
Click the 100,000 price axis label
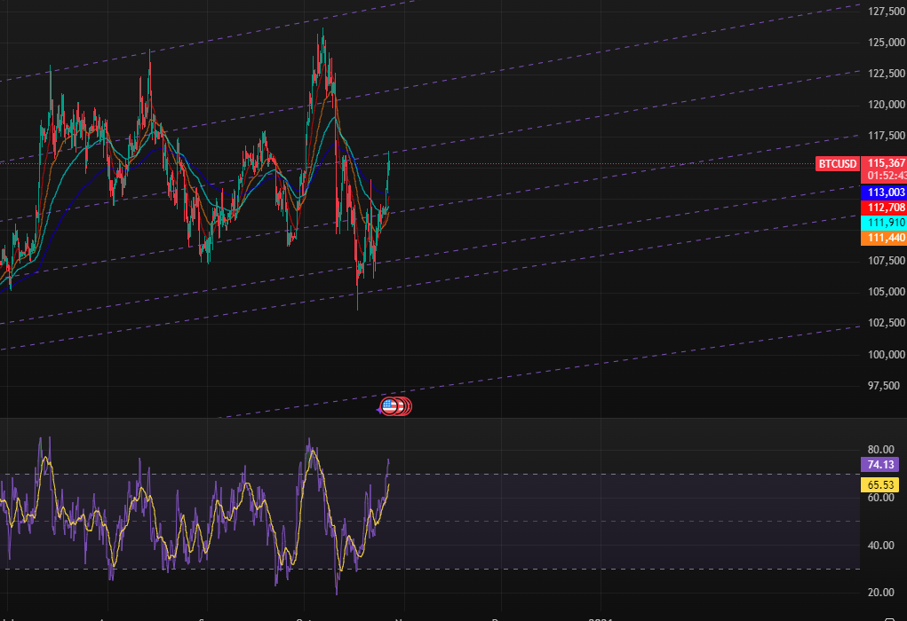pyautogui.click(x=887, y=354)
